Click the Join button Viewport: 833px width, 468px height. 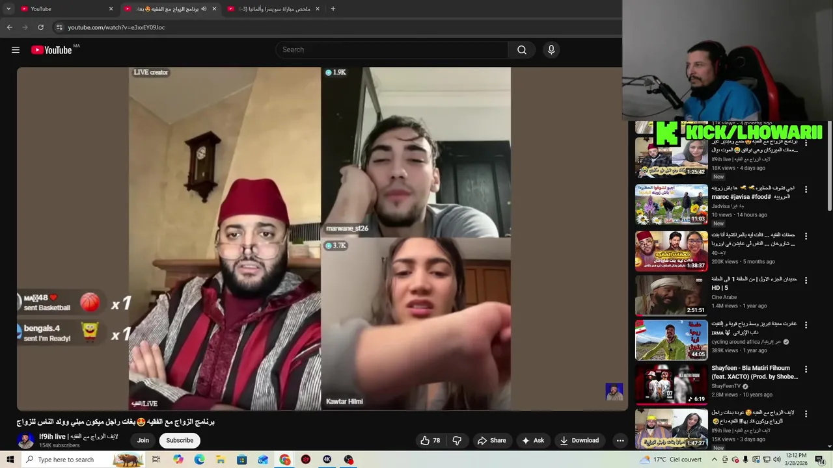pyautogui.click(x=143, y=440)
